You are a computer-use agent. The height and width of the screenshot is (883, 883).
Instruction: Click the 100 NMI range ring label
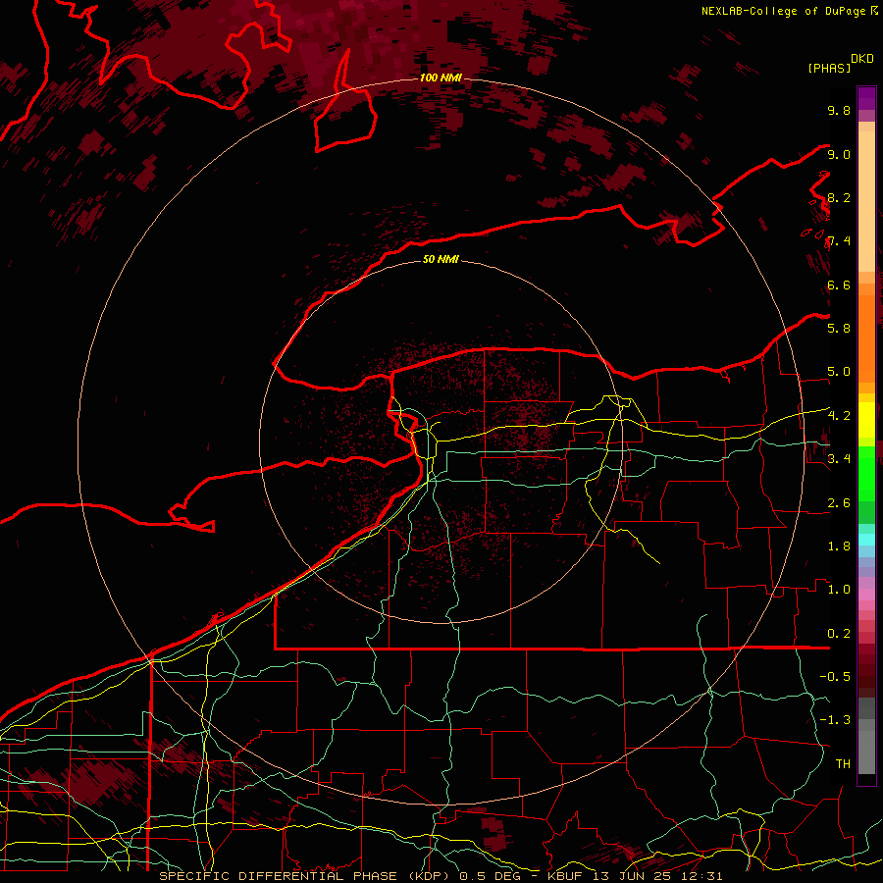click(441, 78)
